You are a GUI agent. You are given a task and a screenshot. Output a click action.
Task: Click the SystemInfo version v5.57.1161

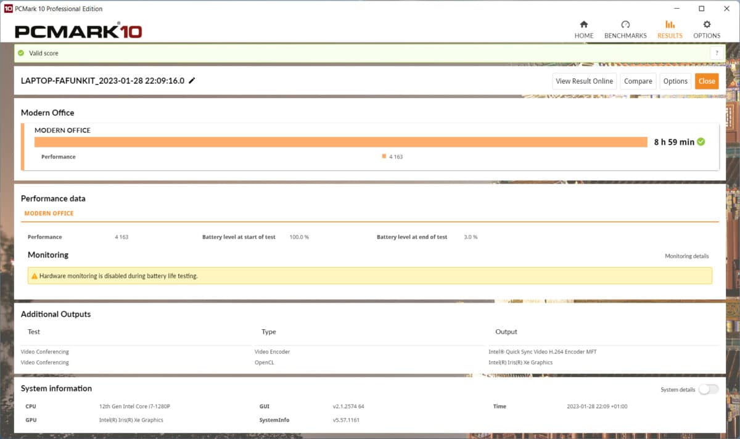346,420
